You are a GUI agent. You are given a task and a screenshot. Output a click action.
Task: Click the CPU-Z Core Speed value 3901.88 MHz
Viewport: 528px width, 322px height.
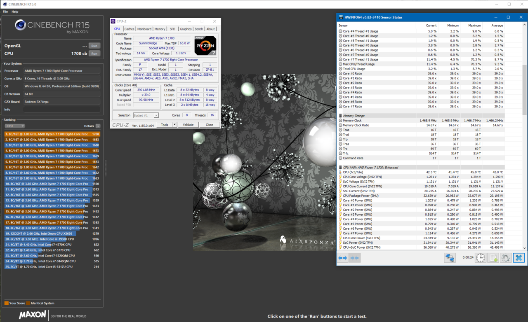tap(146, 90)
